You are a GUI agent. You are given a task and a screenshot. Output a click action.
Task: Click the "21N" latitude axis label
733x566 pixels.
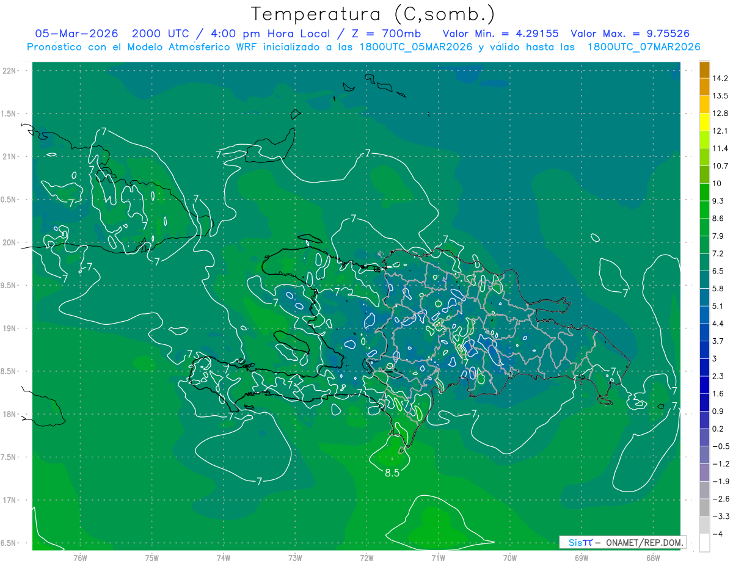click(x=10, y=156)
